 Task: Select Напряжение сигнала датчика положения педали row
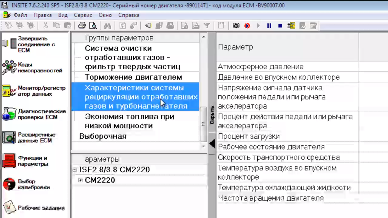[x=287, y=97]
